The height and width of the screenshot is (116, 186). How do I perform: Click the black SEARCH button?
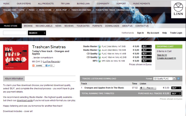[37, 33]
